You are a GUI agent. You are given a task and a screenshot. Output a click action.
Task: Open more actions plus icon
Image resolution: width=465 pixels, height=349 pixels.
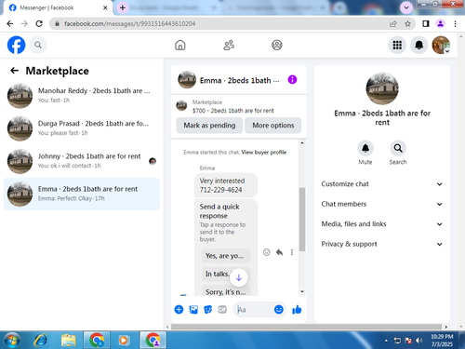[x=179, y=309]
